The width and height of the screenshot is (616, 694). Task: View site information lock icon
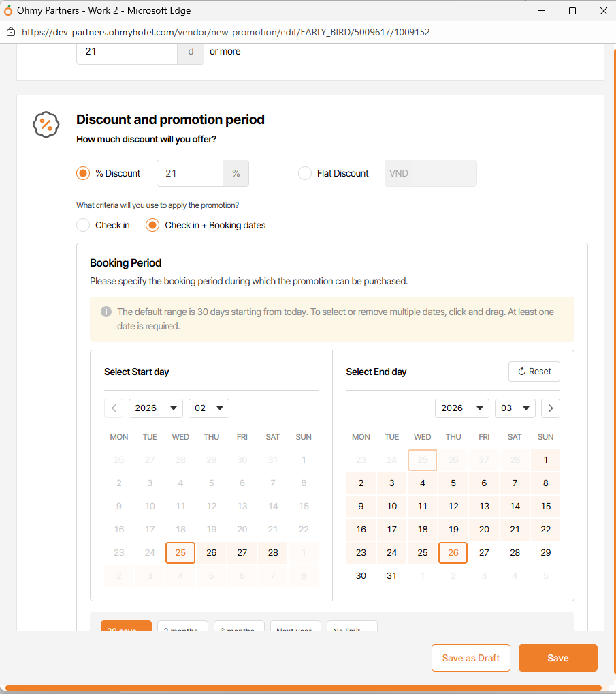click(11, 32)
